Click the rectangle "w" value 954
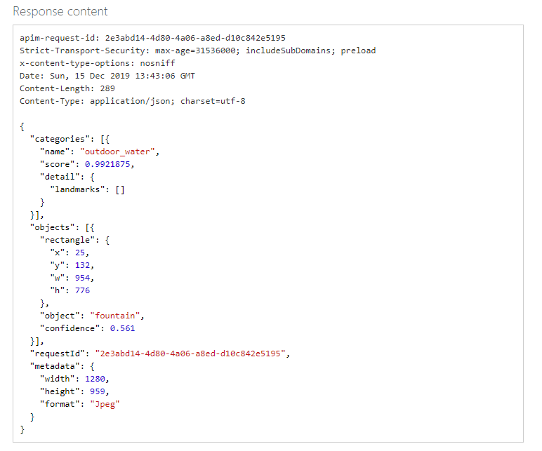 coord(82,278)
